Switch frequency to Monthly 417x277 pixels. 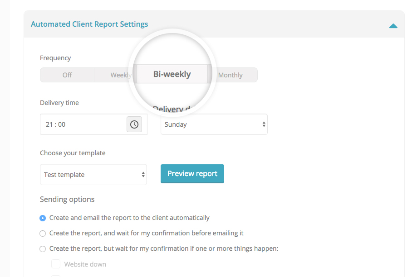click(231, 75)
